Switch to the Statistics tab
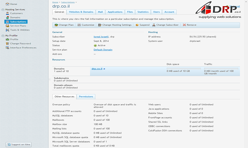This screenshot has height=148, width=248. point(143,12)
